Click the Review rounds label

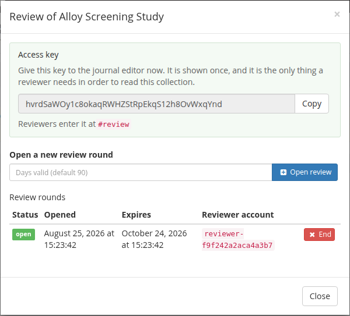point(37,197)
